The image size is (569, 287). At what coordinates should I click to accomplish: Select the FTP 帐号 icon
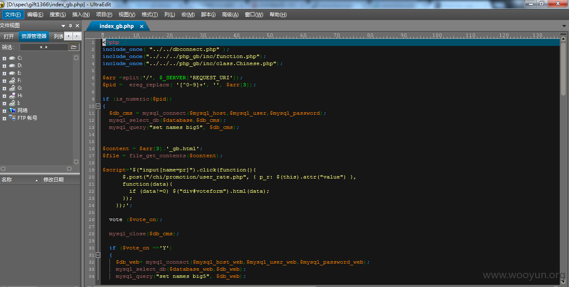pyautogui.click(x=12, y=118)
